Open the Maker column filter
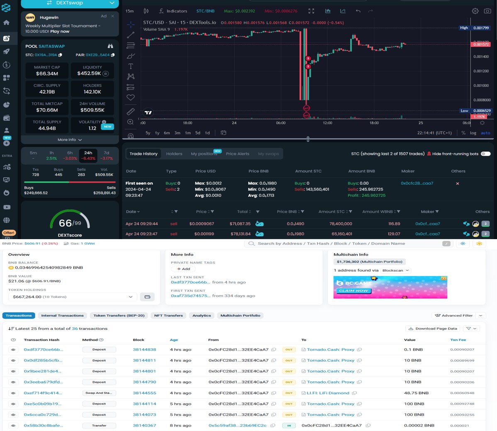 437,211
